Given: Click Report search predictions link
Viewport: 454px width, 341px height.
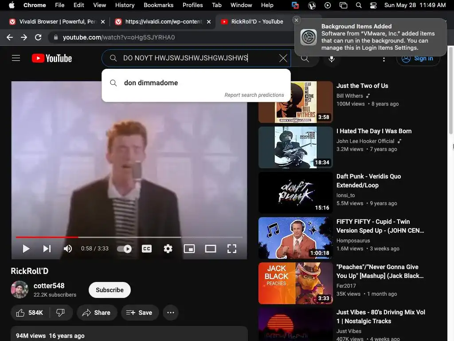Looking at the screenshot, I should click(254, 95).
